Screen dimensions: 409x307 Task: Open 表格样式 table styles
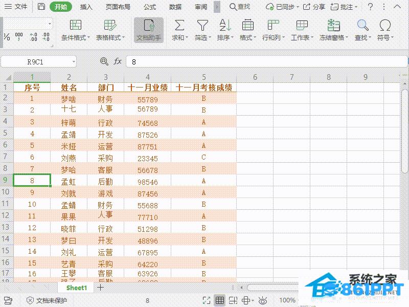coord(110,30)
